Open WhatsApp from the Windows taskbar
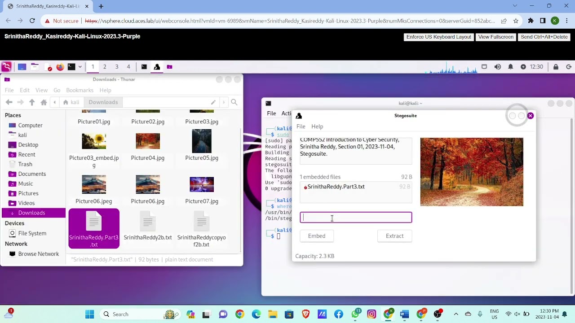575x323 pixels. tap(355, 314)
